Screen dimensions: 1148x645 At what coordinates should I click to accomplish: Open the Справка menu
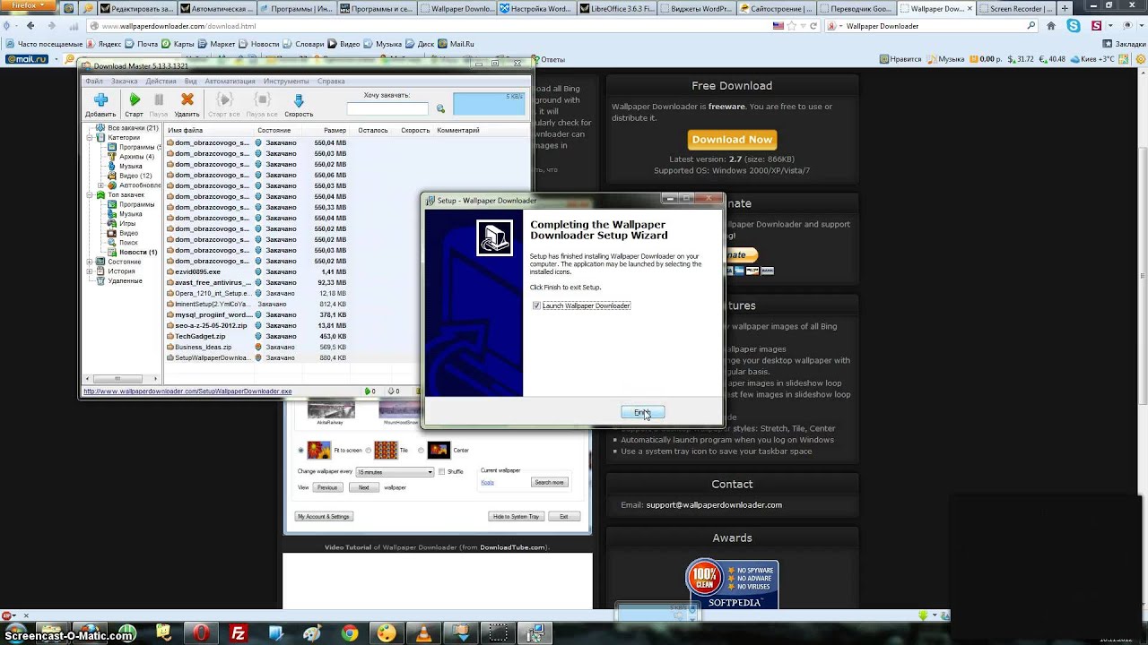331,82
